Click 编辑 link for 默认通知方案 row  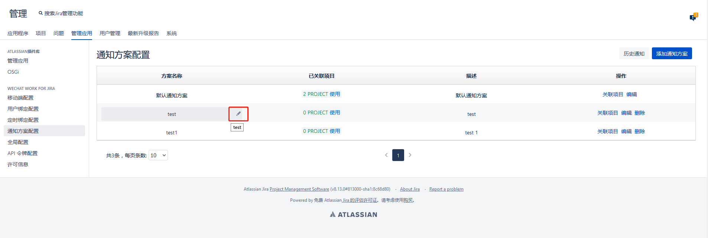click(631, 94)
